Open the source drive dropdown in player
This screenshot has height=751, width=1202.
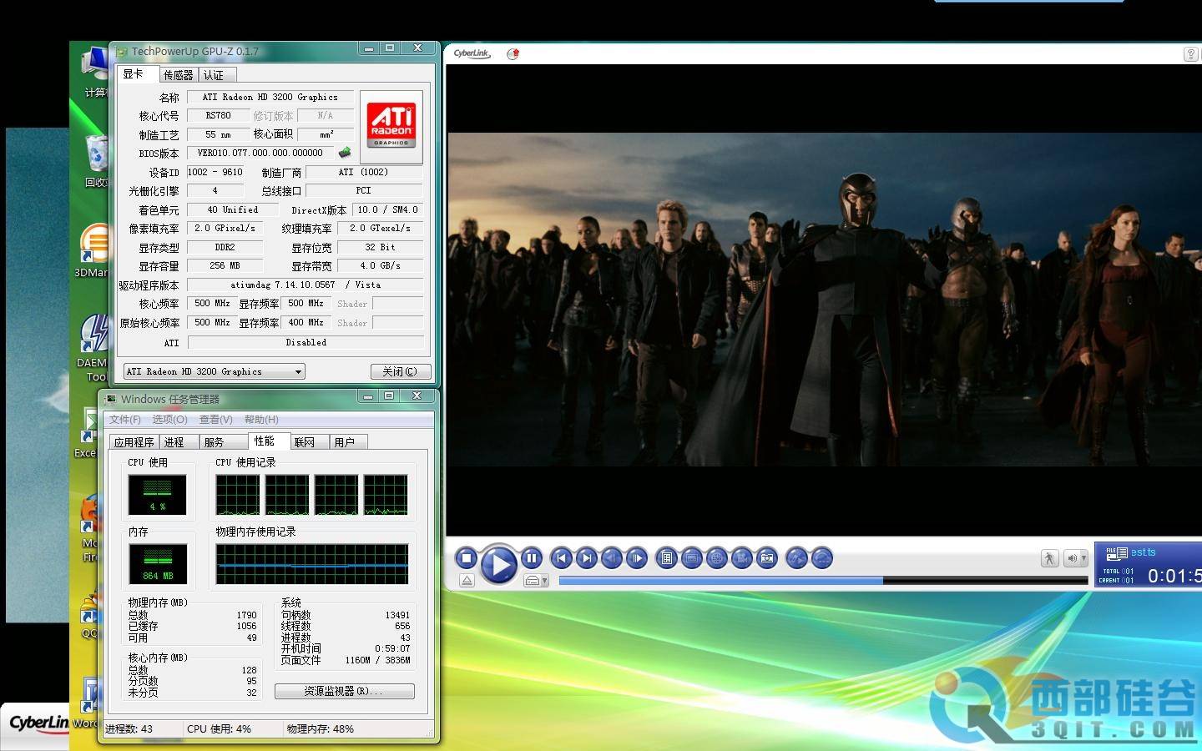(x=536, y=581)
